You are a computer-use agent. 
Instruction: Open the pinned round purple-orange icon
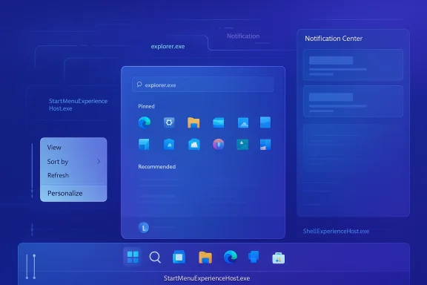219,145
